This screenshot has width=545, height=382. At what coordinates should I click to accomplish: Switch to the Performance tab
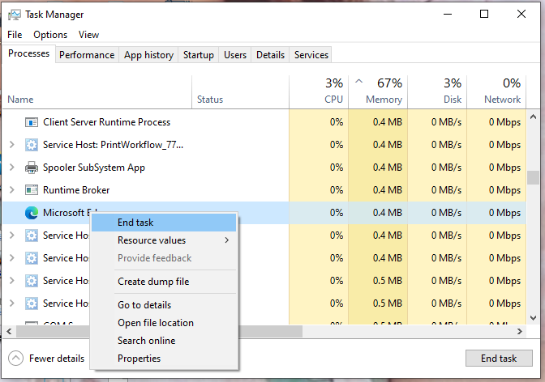coord(87,55)
